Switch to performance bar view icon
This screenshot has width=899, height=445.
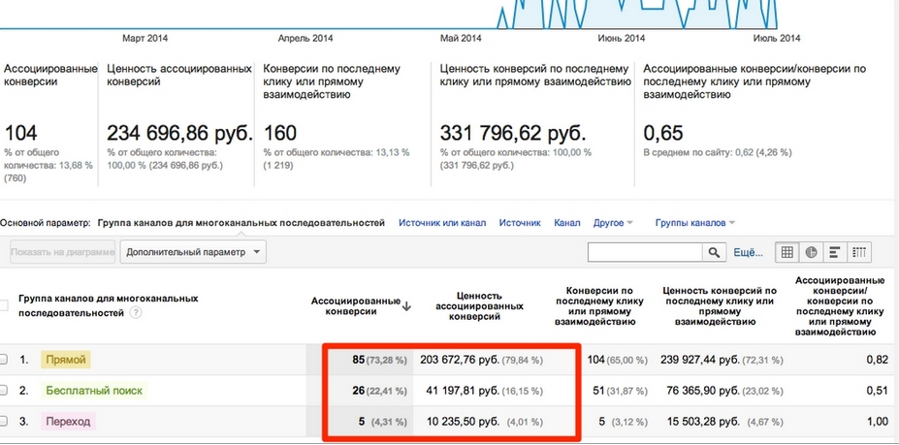coord(834,252)
